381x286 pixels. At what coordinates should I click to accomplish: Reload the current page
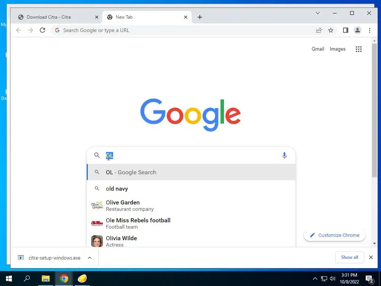click(x=42, y=30)
